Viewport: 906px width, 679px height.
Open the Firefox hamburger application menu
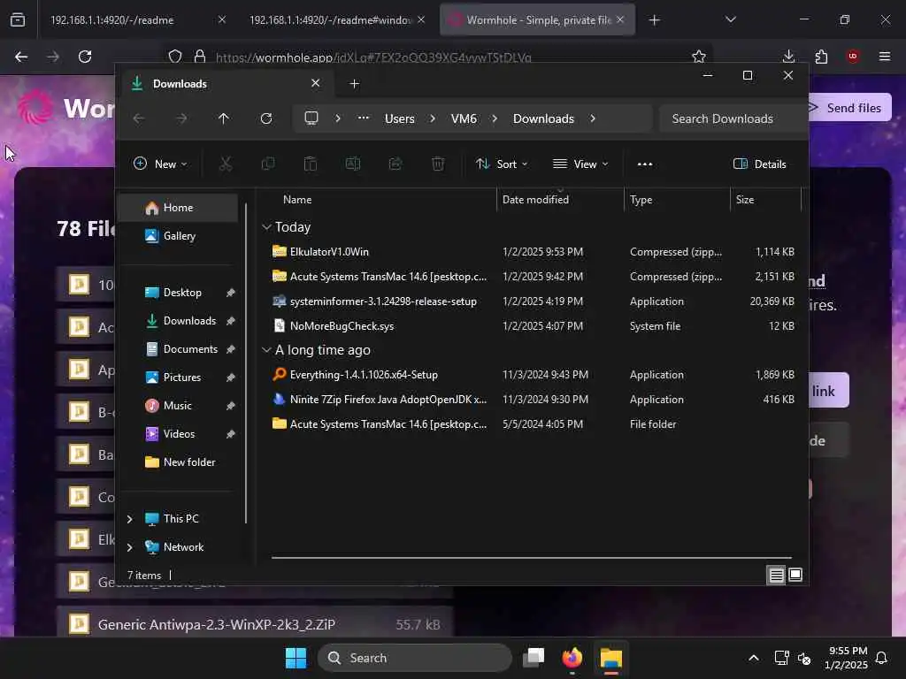coord(885,57)
